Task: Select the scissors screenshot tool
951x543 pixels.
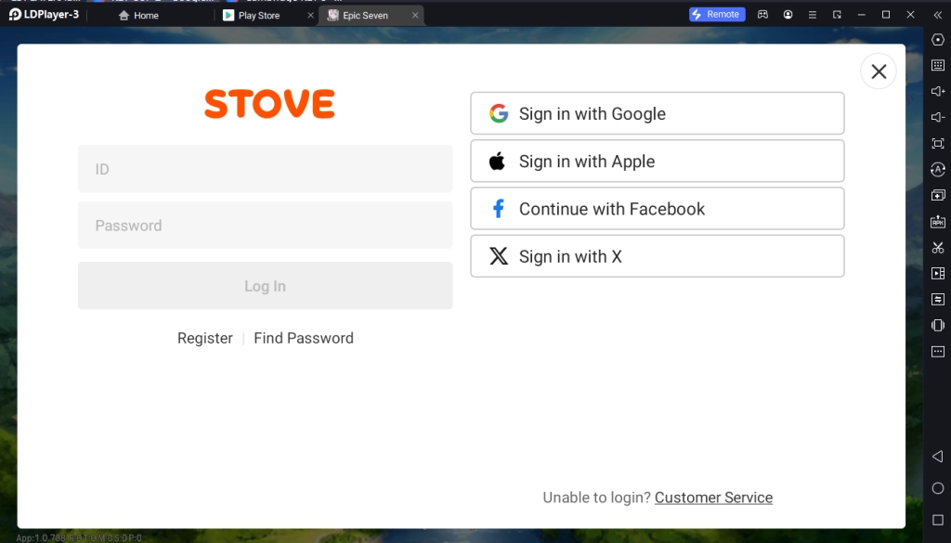Action: pyautogui.click(x=938, y=247)
